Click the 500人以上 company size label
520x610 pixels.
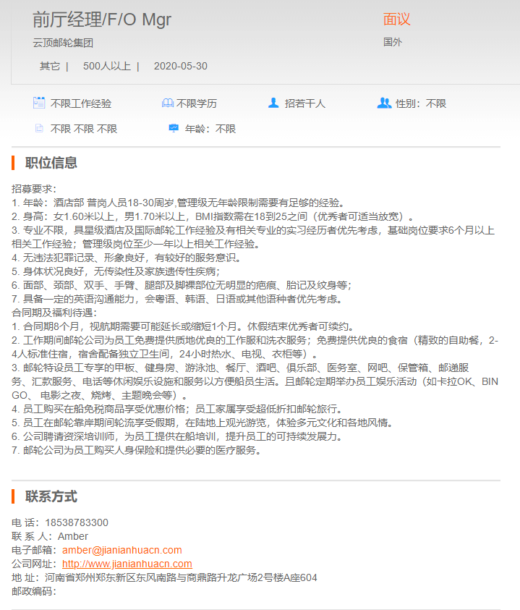tap(106, 66)
